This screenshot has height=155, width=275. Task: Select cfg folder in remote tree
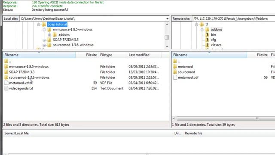213,40
